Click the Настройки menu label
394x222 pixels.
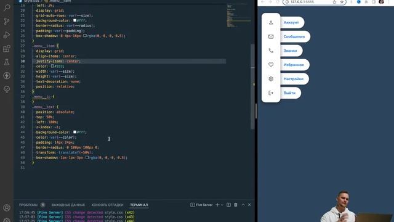pyautogui.click(x=293, y=79)
